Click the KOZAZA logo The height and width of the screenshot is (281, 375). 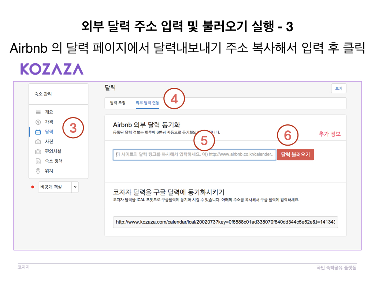[52, 69]
